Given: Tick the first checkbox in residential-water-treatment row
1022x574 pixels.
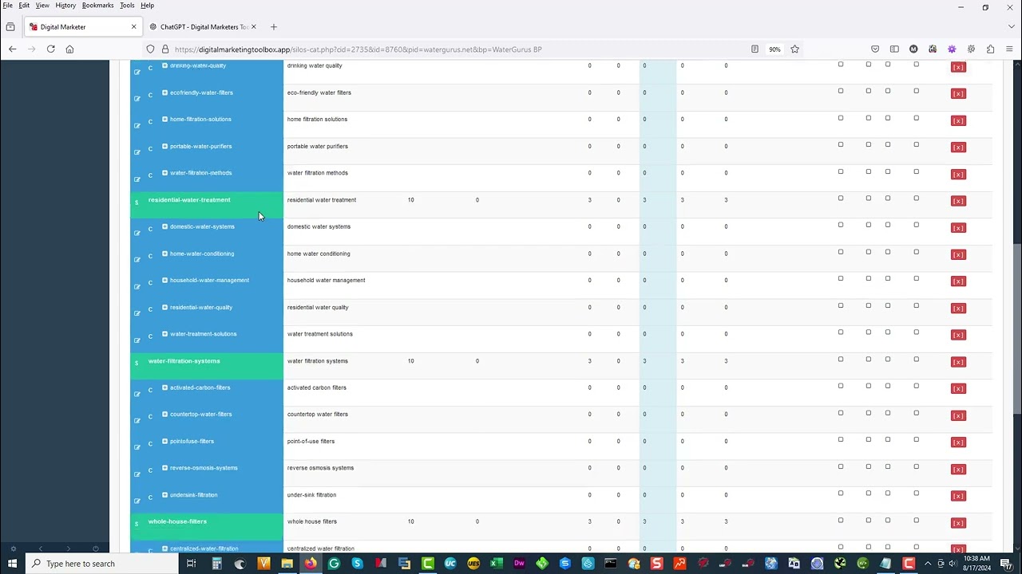Looking at the screenshot, I should click(841, 199).
